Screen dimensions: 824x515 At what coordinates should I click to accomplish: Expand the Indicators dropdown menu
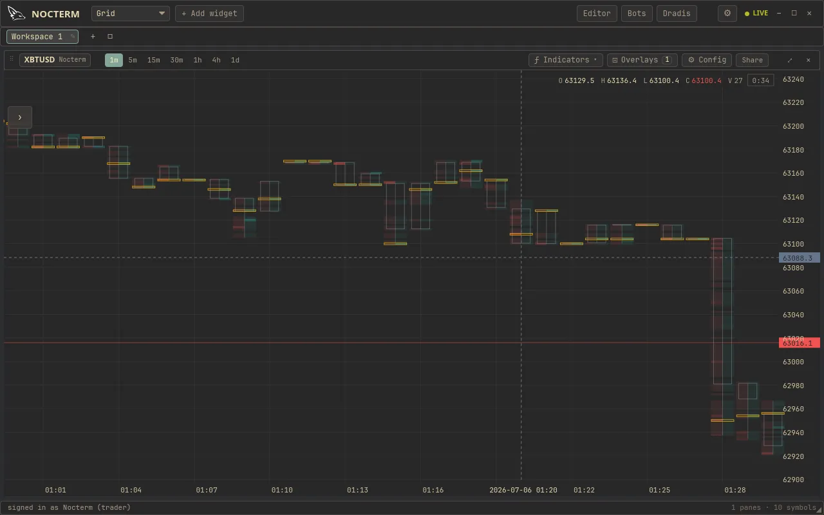[566, 60]
